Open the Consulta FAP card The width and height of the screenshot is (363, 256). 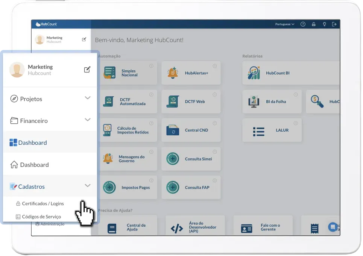pos(191,187)
